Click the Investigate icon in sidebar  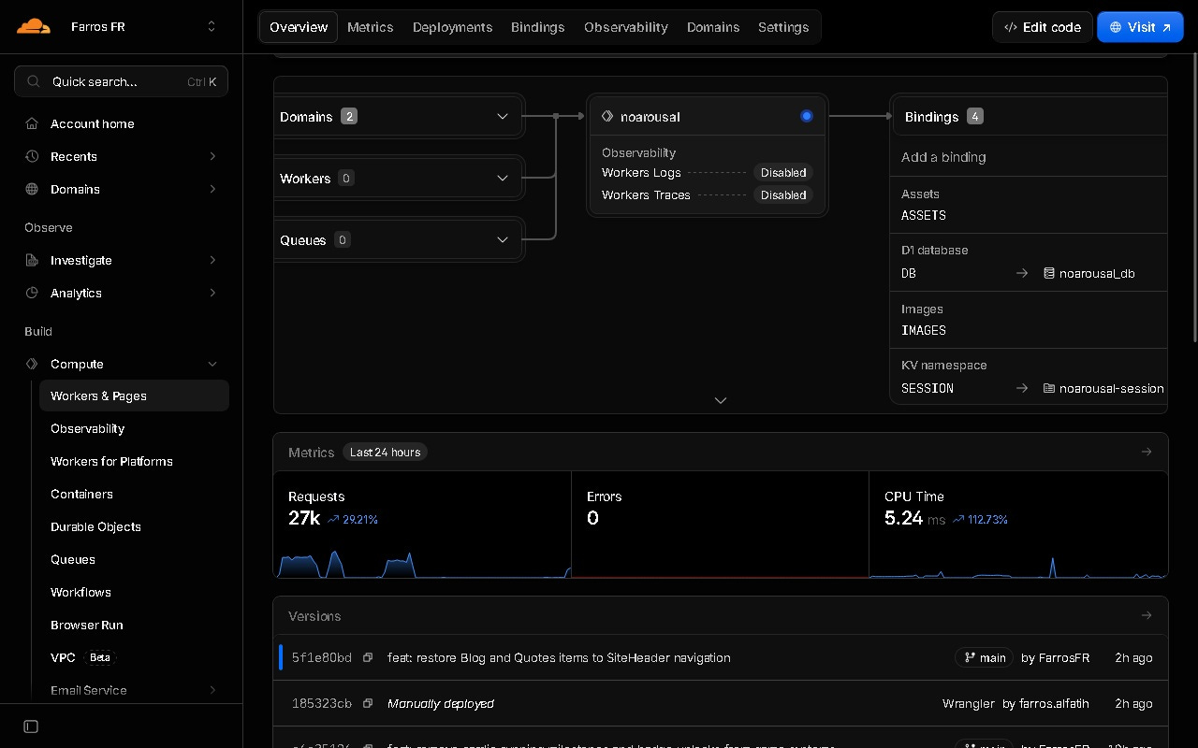click(32, 260)
